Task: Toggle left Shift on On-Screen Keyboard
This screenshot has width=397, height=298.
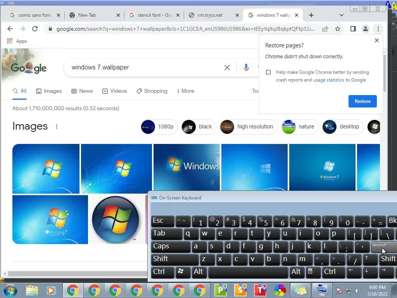Action: pyautogui.click(x=175, y=260)
